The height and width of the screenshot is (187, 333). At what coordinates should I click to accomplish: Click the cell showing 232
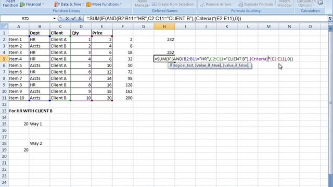pyautogui.click(x=164, y=39)
